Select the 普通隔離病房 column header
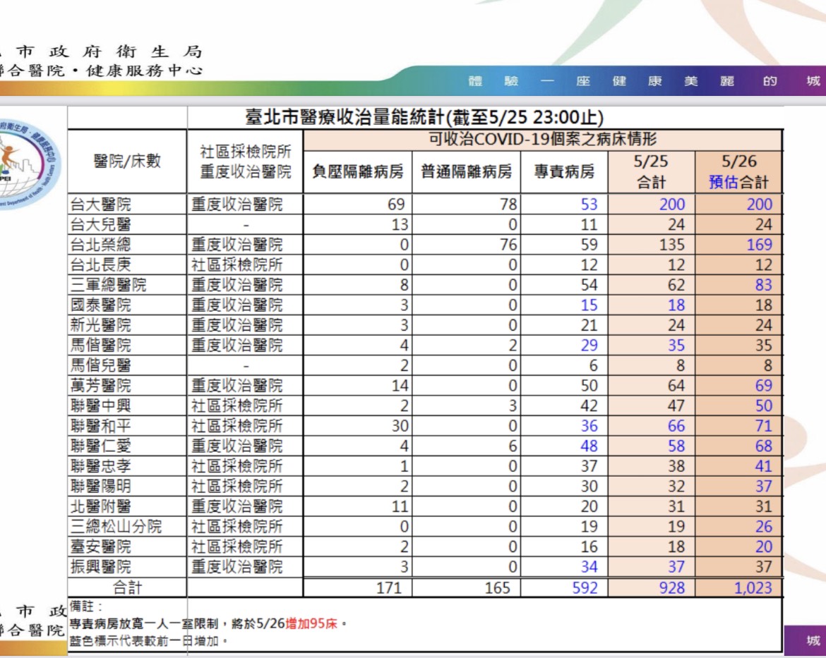Viewport: 826px width, 658px height. [x=466, y=171]
